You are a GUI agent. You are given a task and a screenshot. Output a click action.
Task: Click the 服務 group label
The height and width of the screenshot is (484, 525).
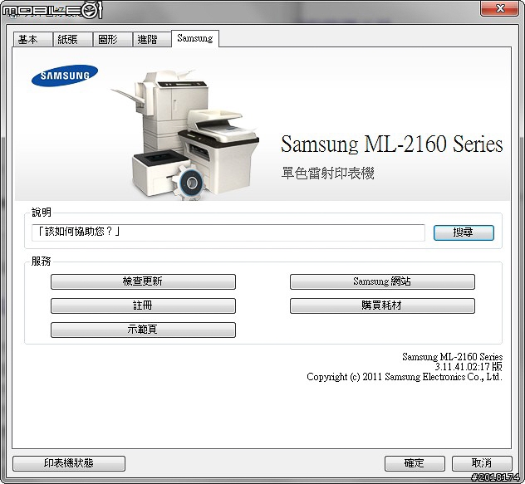tap(42, 261)
